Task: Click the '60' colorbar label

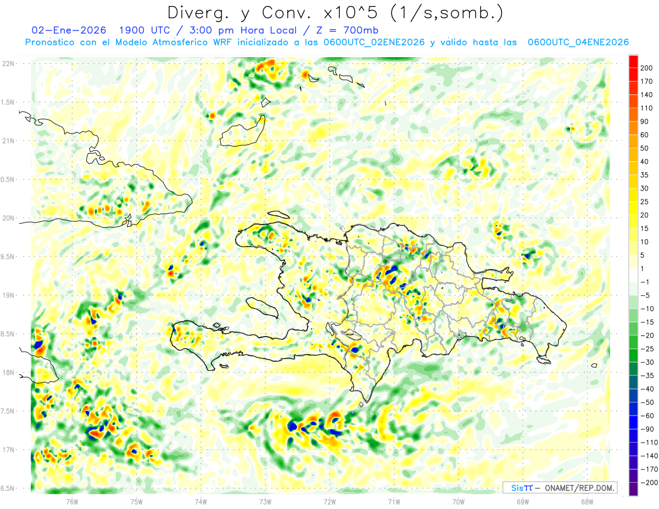Action: [x=645, y=135]
